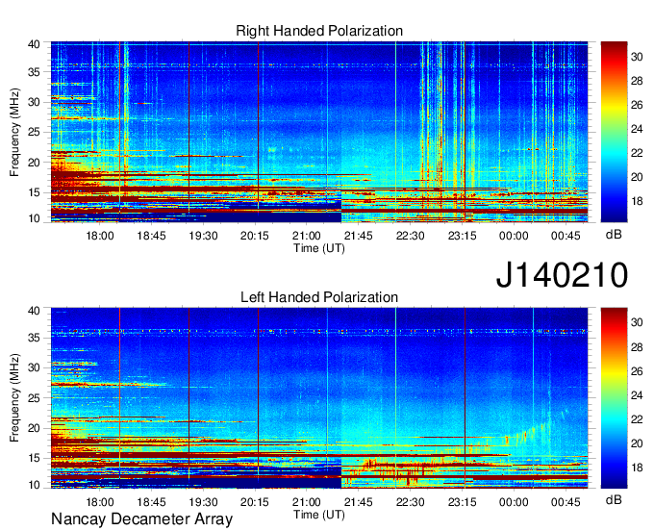
Task: Click the "20:15" tick on left-handed plot
Action: [255, 502]
